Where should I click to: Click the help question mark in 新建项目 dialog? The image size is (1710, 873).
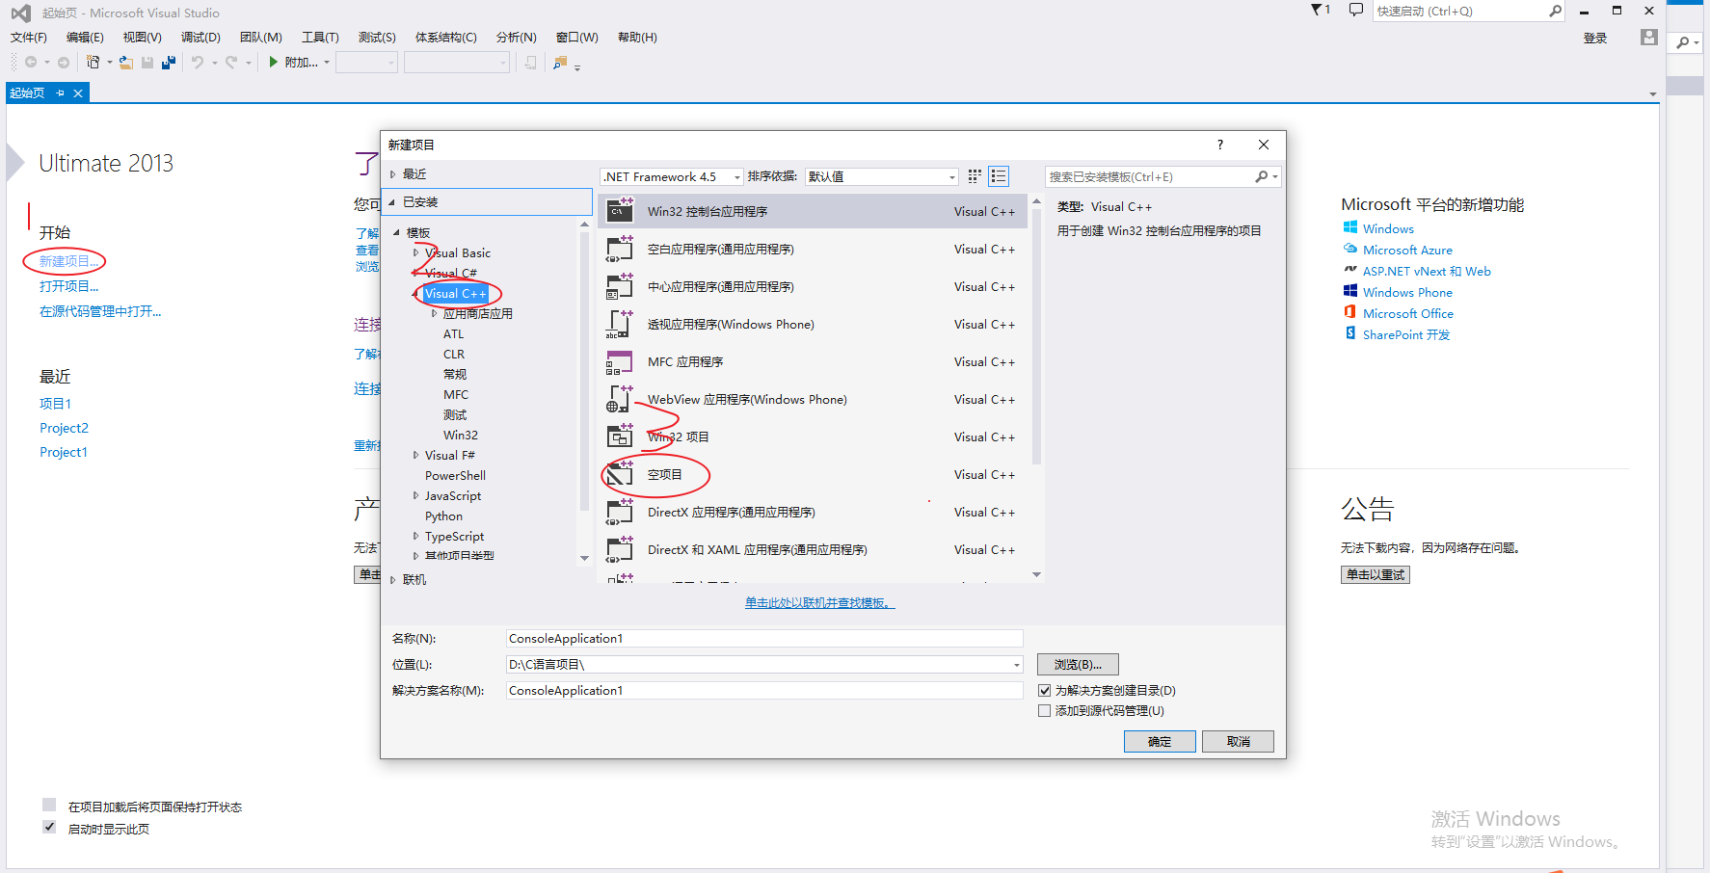click(1220, 145)
